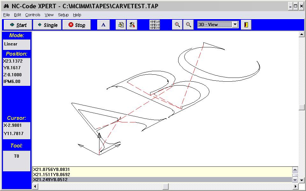Click the horizontal scrollbar left arrow
This screenshot has height=191, width=306.
[35, 186]
